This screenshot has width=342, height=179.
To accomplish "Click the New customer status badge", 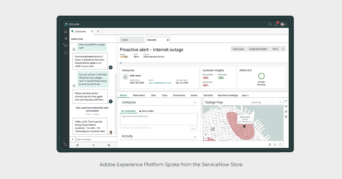I will 205,85.
